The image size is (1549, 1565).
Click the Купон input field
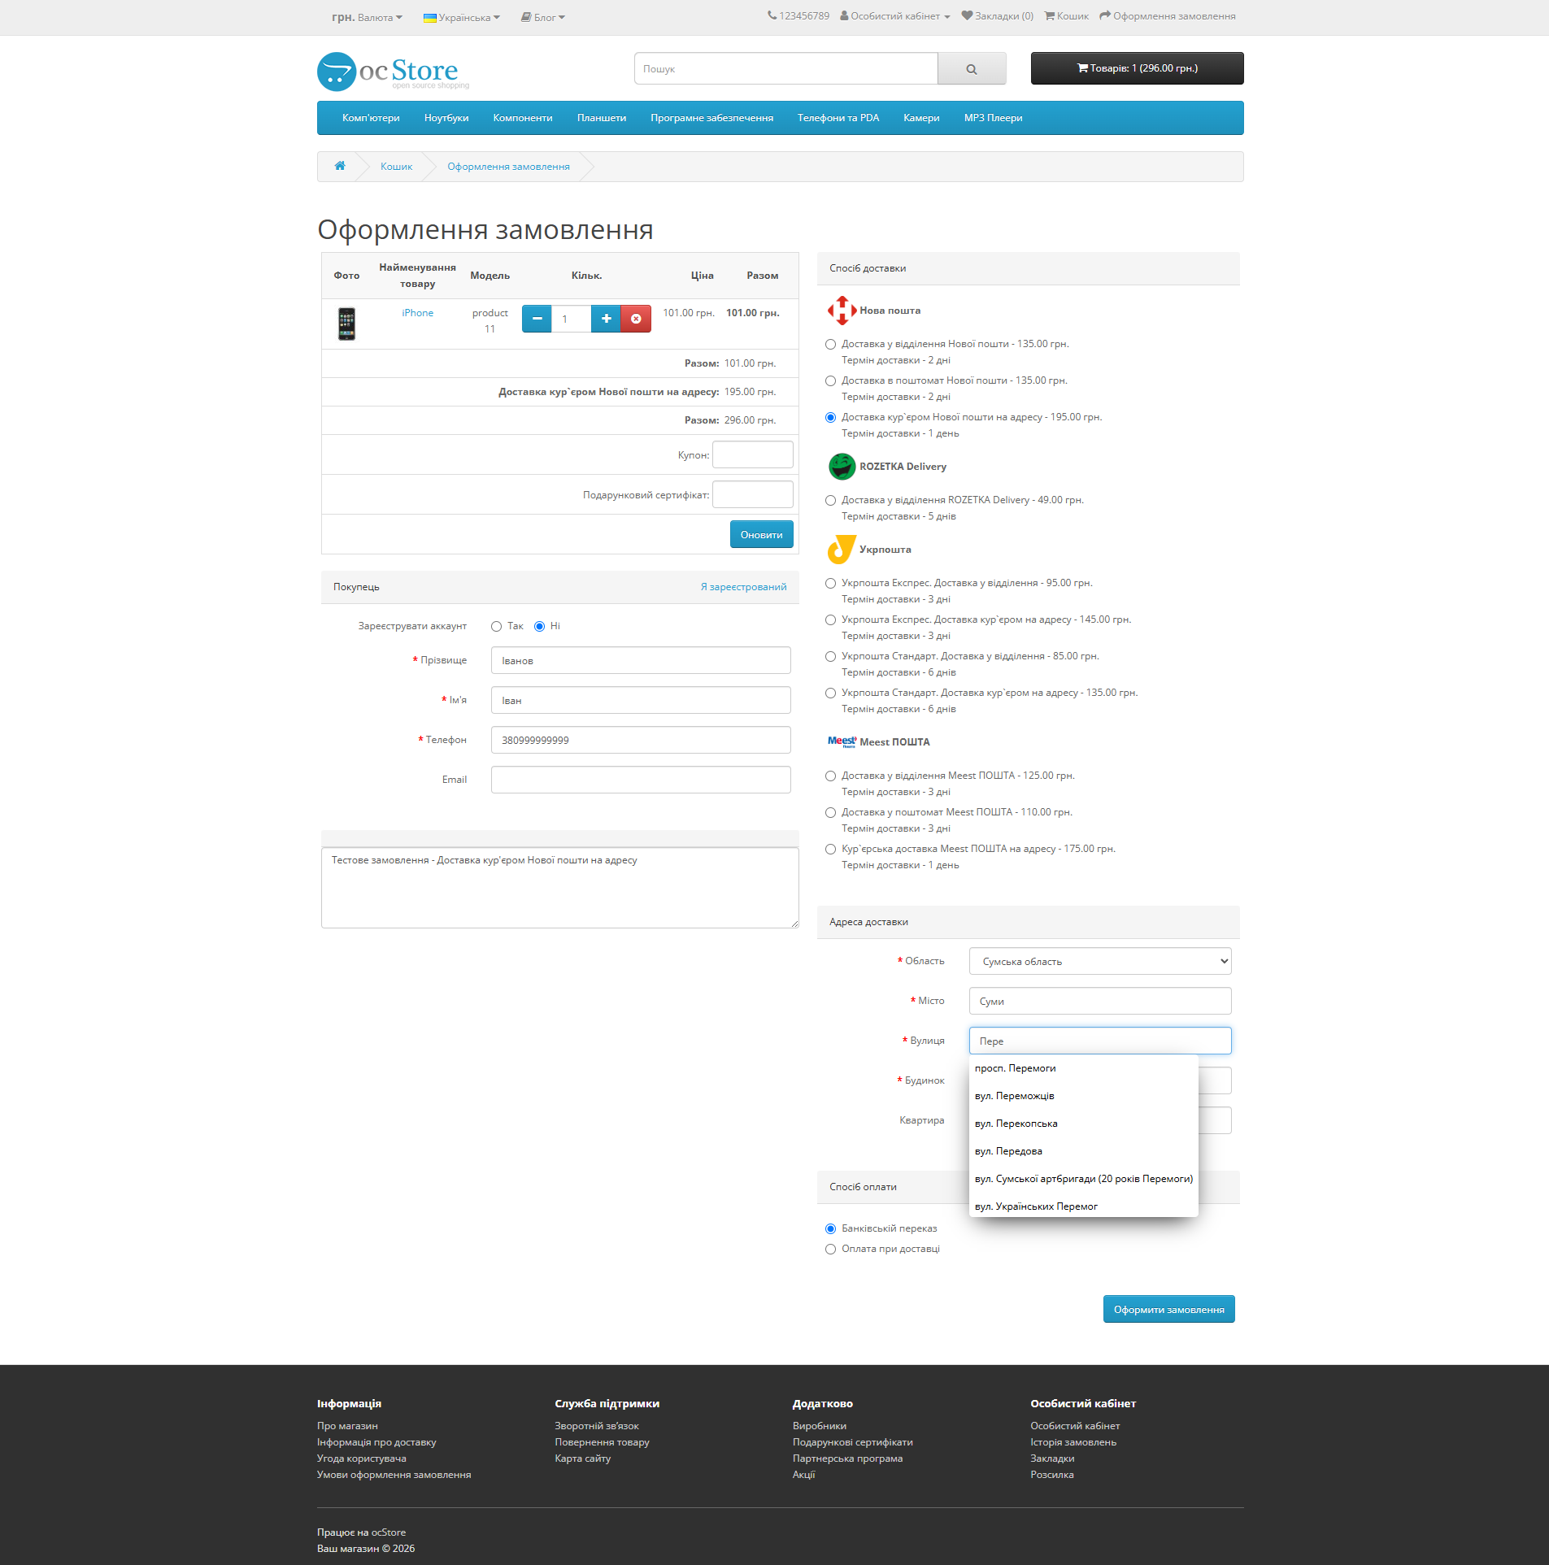coord(753,454)
